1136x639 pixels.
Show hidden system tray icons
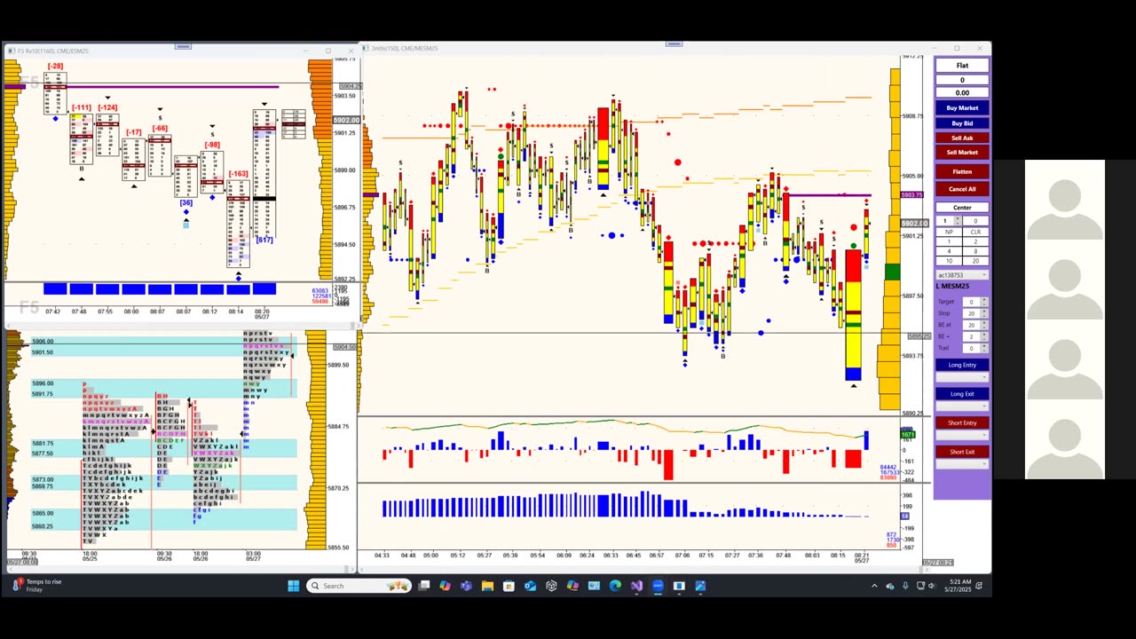874,586
